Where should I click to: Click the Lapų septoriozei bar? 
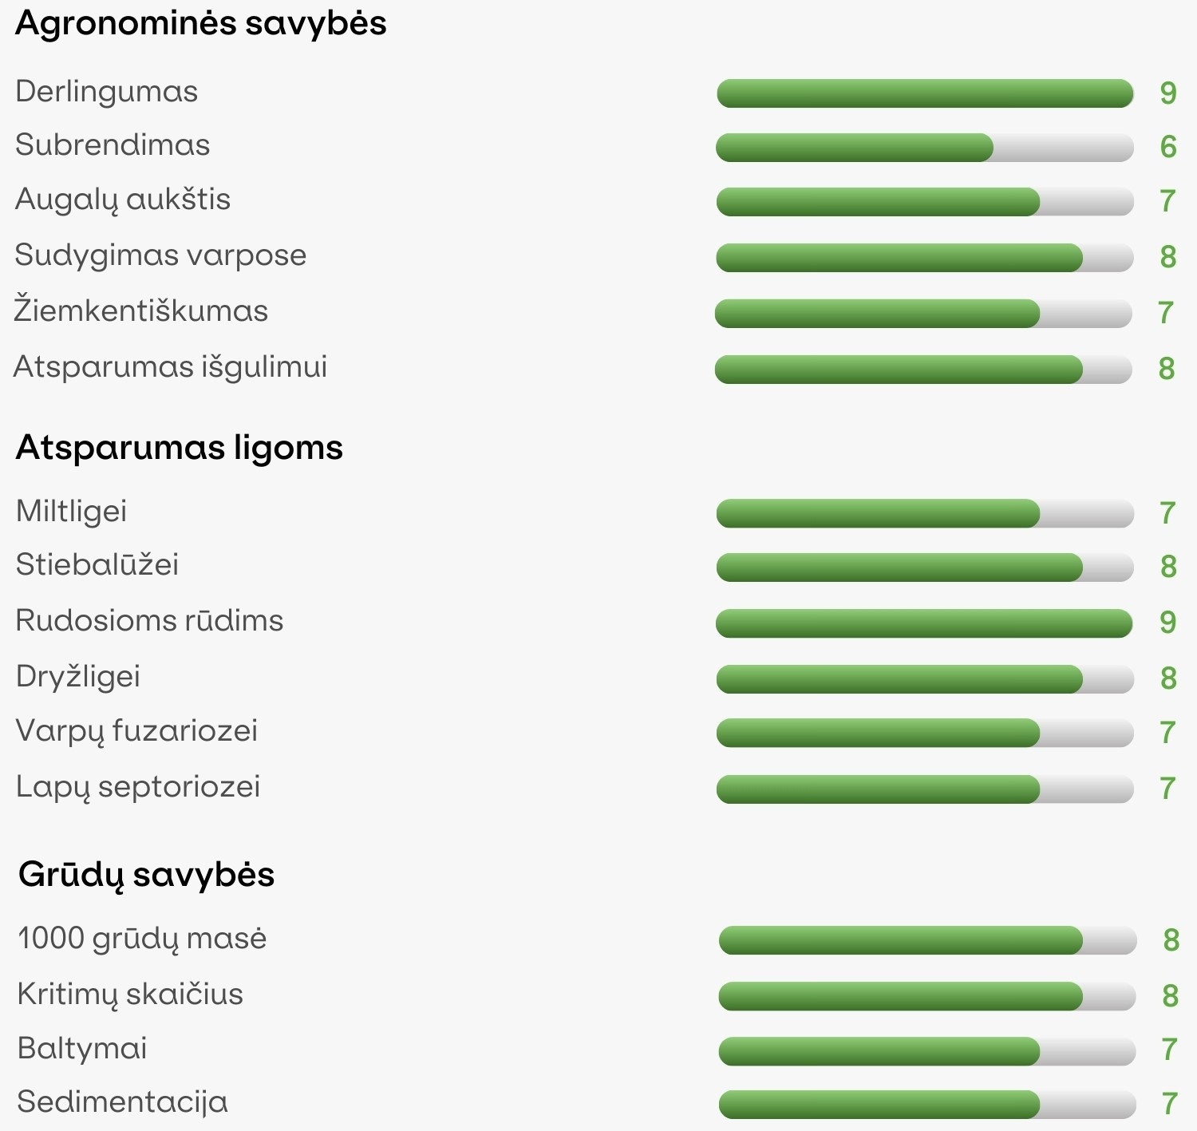point(925,789)
